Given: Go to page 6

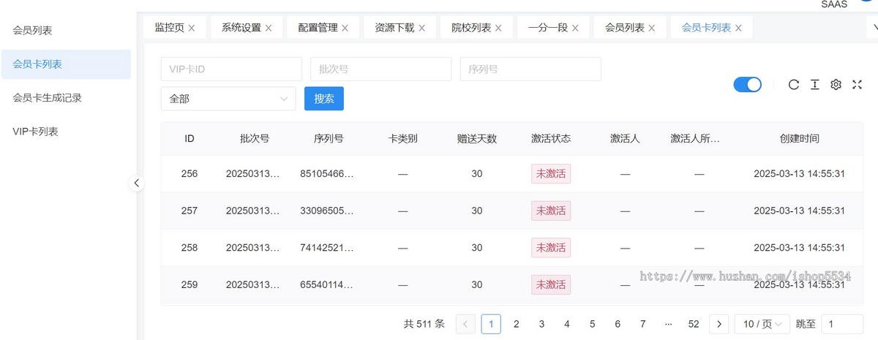Looking at the screenshot, I should [x=618, y=324].
